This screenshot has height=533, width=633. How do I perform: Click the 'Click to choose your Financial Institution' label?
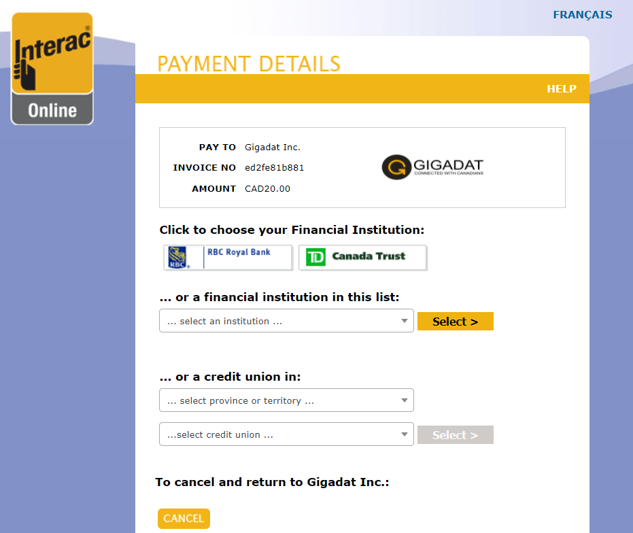[x=292, y=230]
